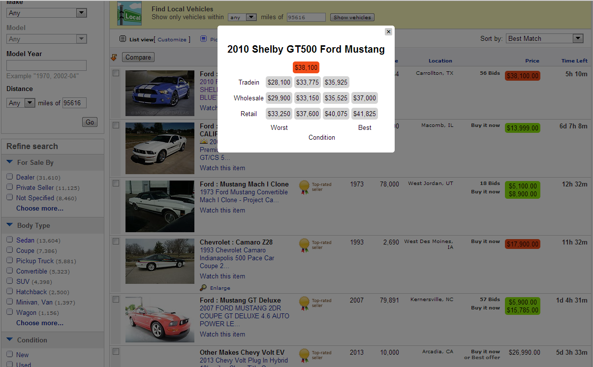Click Customize link next to List view
593x367 pixels.
coord(172,39)
